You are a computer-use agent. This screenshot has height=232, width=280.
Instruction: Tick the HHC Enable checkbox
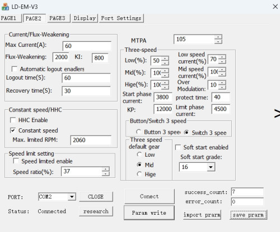13,120
